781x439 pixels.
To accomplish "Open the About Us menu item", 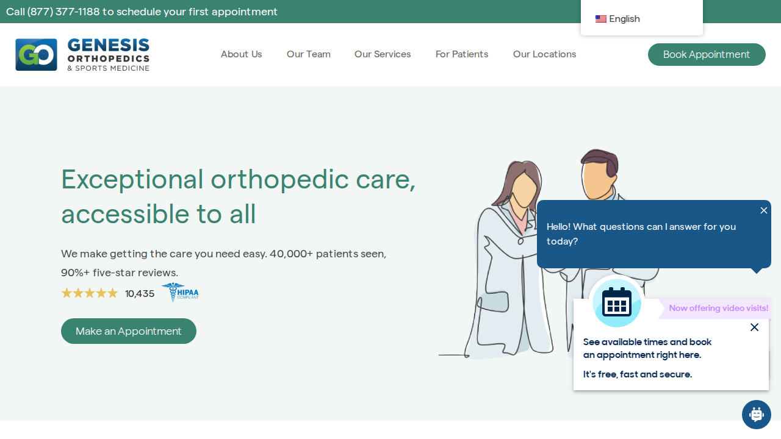I will pyautogui.click(x=242, y=54).
